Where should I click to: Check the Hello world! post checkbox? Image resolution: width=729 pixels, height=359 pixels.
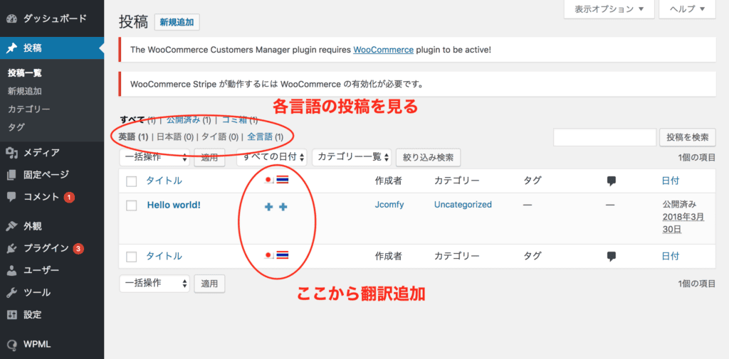(132, 205)
